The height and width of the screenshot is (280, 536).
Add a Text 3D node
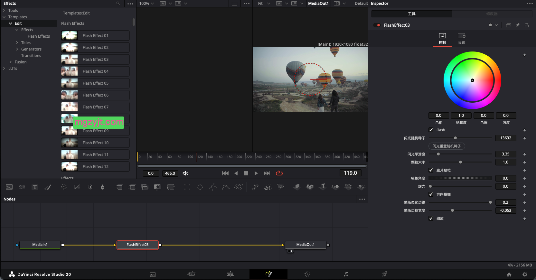323,187
